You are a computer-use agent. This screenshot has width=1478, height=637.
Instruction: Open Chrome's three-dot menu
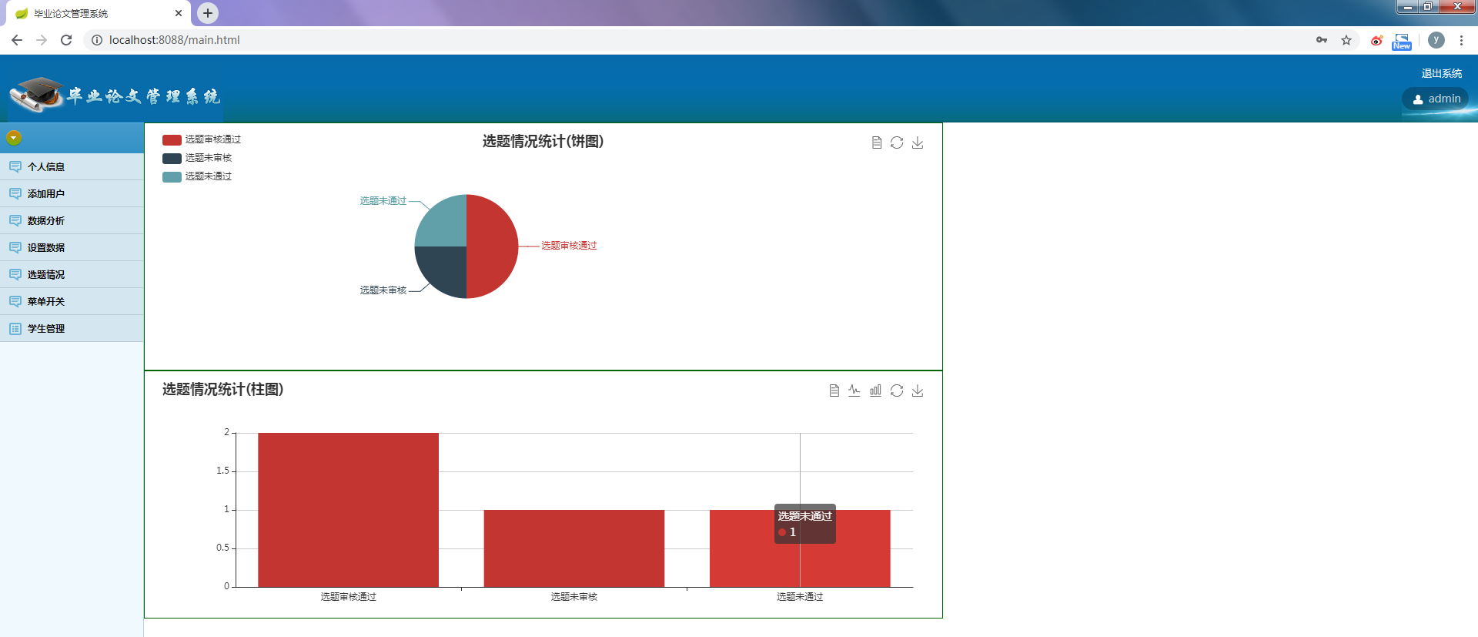[x=1461, y=40]
